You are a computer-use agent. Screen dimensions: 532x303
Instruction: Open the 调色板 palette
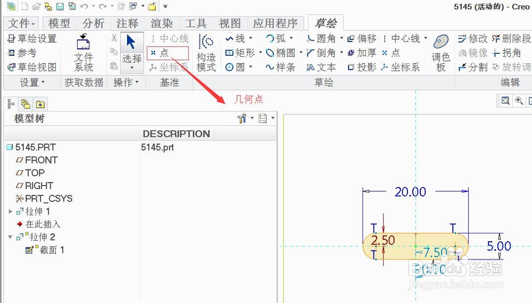[440, 53]
